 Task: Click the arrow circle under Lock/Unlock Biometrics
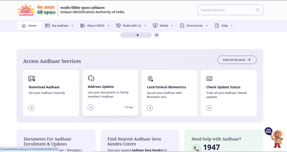click(150, 108)
